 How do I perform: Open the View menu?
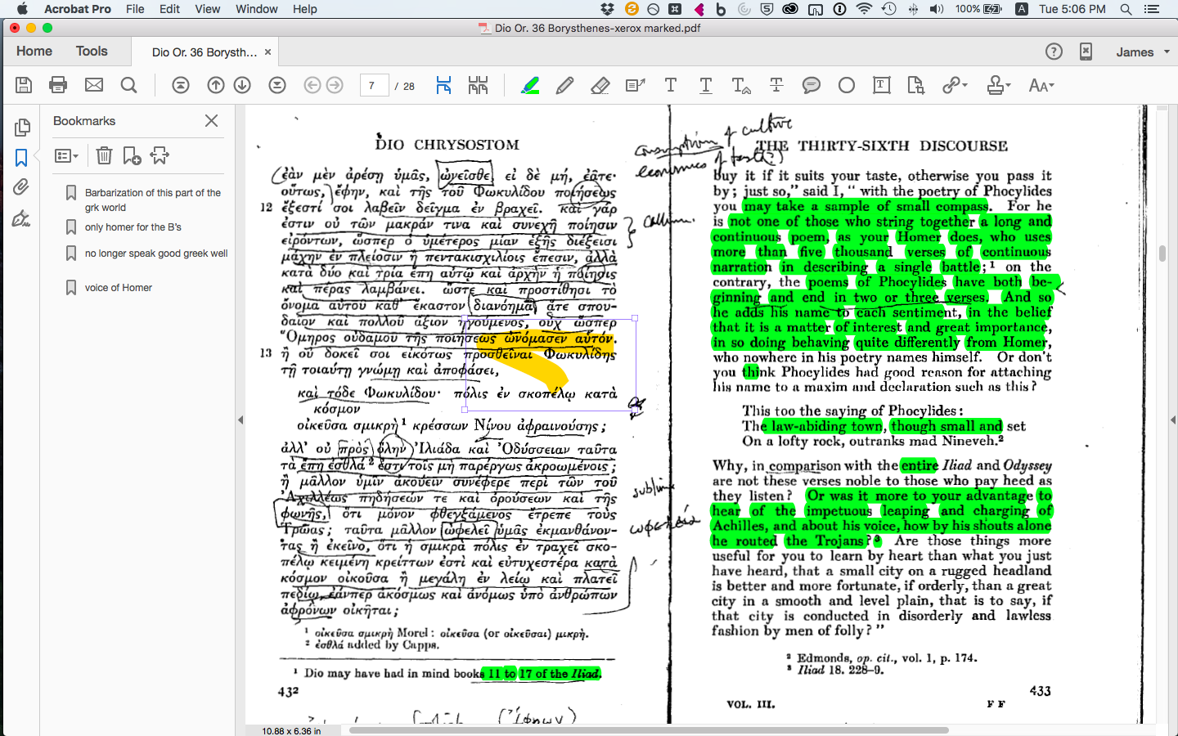point(207,9)
